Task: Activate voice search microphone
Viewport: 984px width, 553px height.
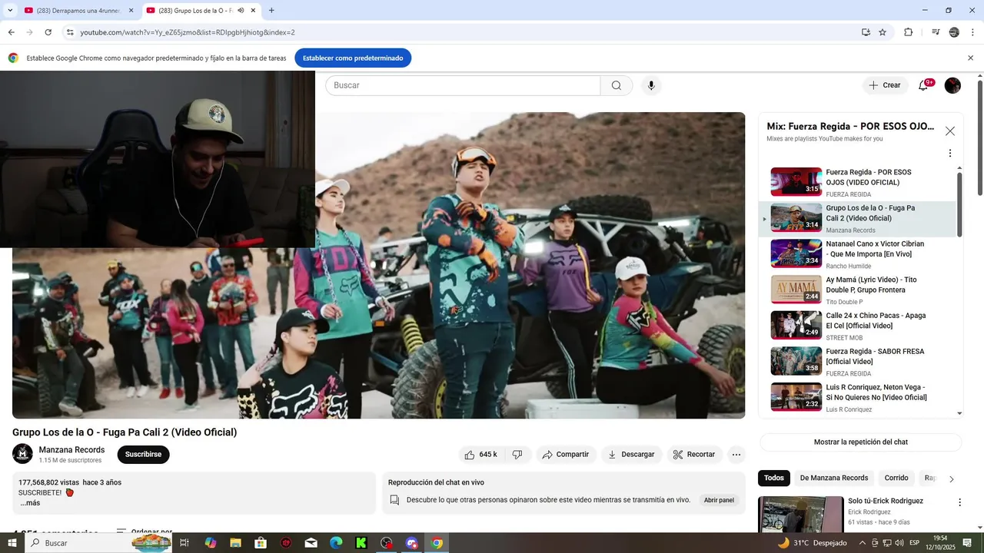Action: (651, 85)
